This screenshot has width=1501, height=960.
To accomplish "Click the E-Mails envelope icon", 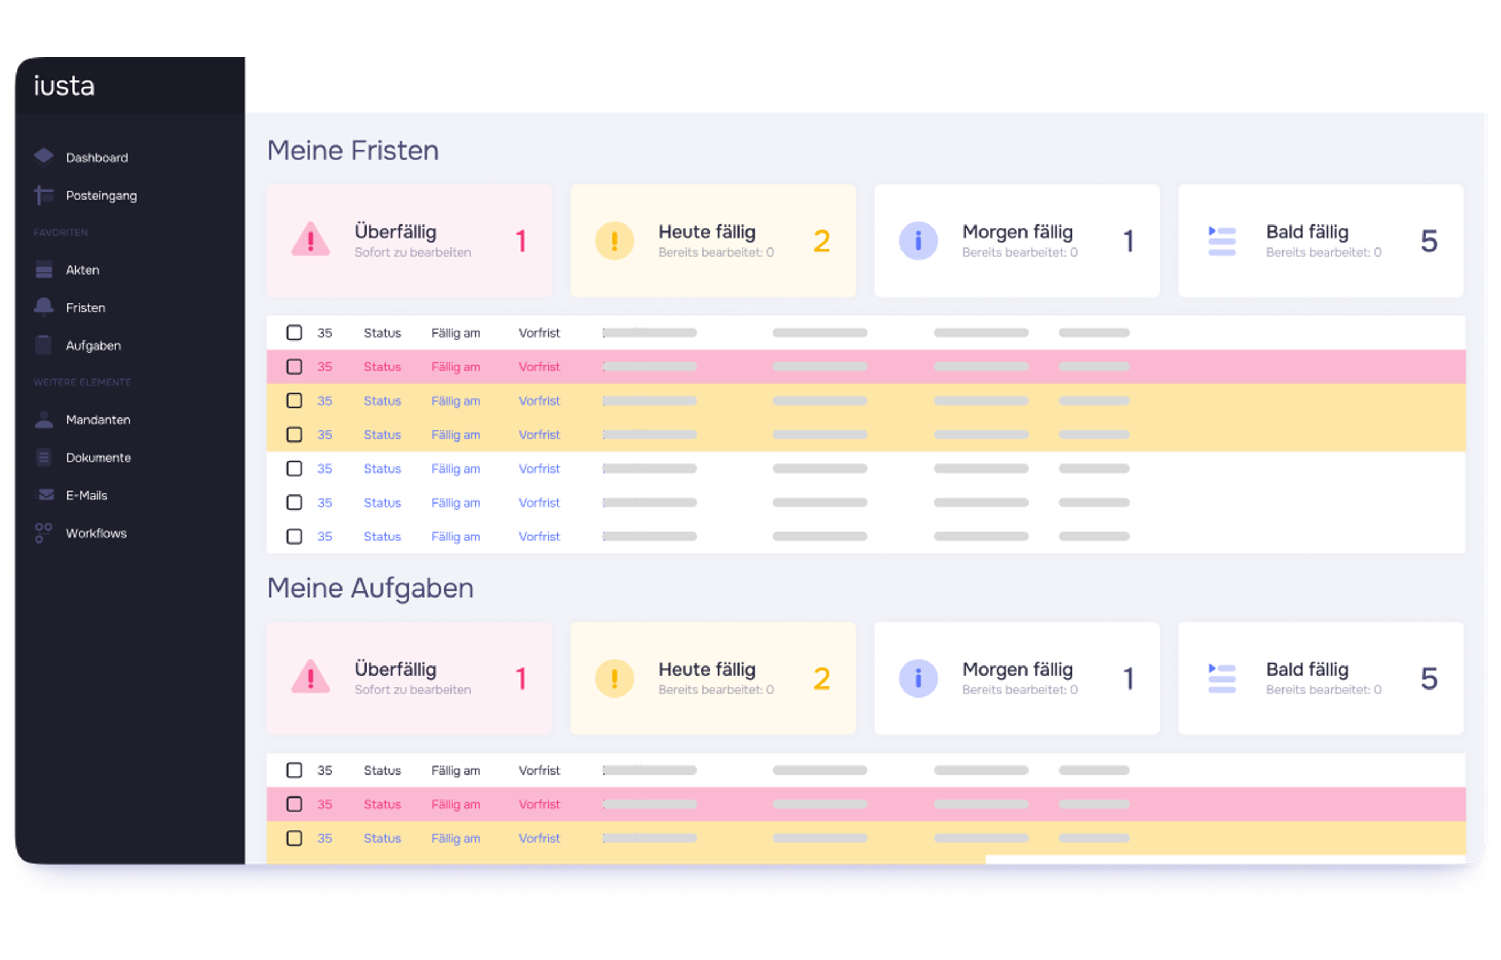I will (45, 495).
